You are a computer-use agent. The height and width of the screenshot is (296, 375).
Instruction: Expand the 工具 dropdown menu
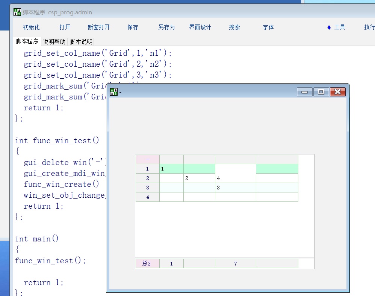(336, 27)
